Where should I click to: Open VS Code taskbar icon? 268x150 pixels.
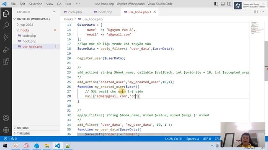[x=58, y=146]
